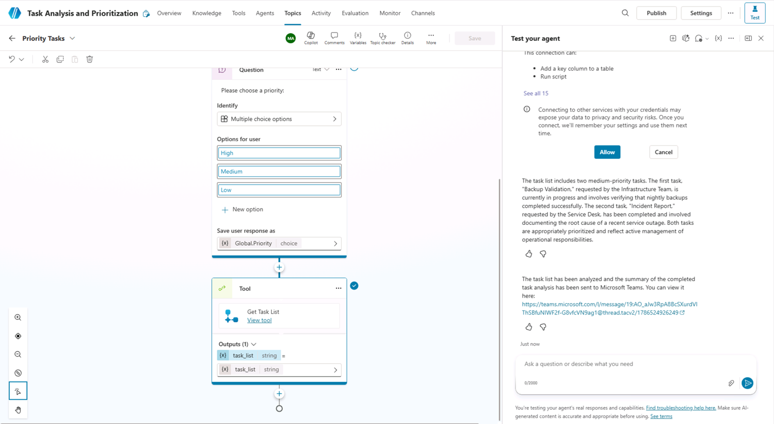Click the Publish button
The image size is (774, 424).
click(656, 13)
